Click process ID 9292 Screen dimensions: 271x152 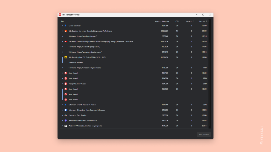[205, 105]
